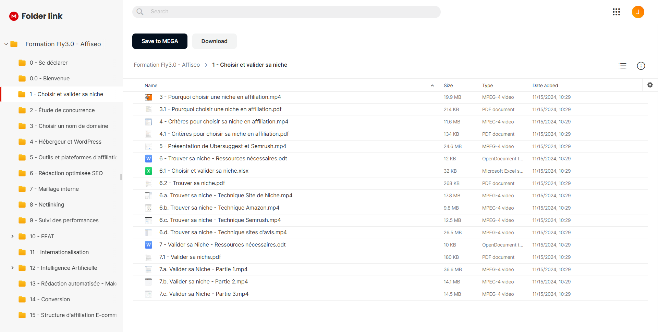This screenshot has height=332, width=658.
Task: Click Word icon of '7 - Valider sa Niche' odt
Action: (148, 245)
